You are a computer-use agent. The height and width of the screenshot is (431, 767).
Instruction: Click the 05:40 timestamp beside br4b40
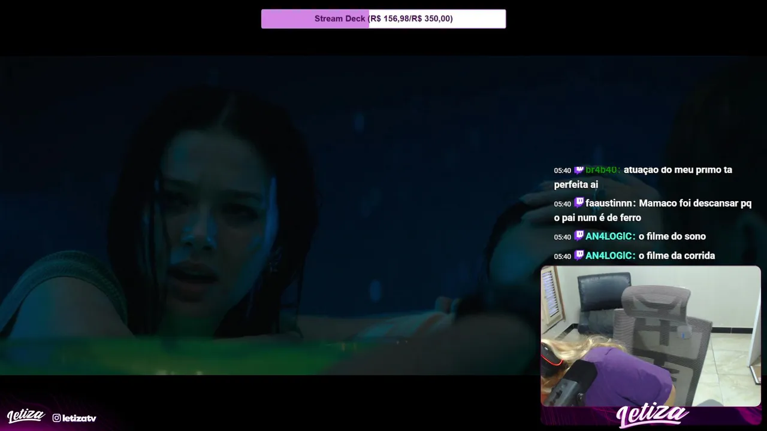coord(562,171)
